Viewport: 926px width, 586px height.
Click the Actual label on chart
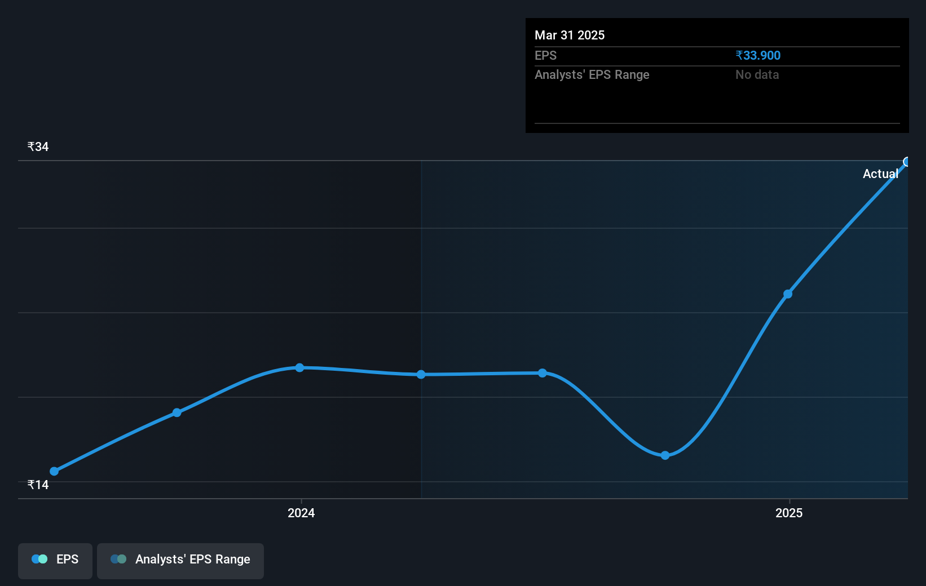tap(880, 174)
